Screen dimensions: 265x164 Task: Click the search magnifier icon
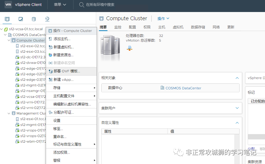81,5
